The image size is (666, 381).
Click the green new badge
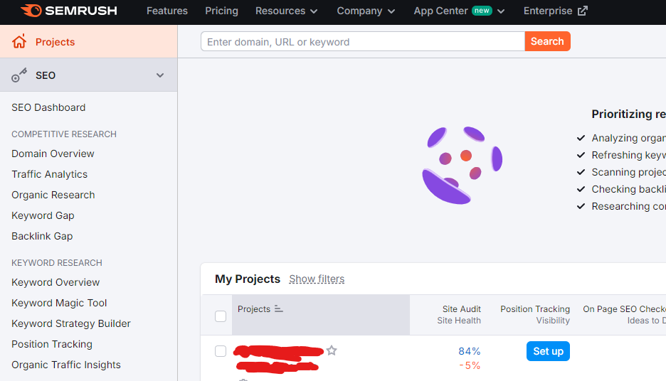(x=482, y=10)
